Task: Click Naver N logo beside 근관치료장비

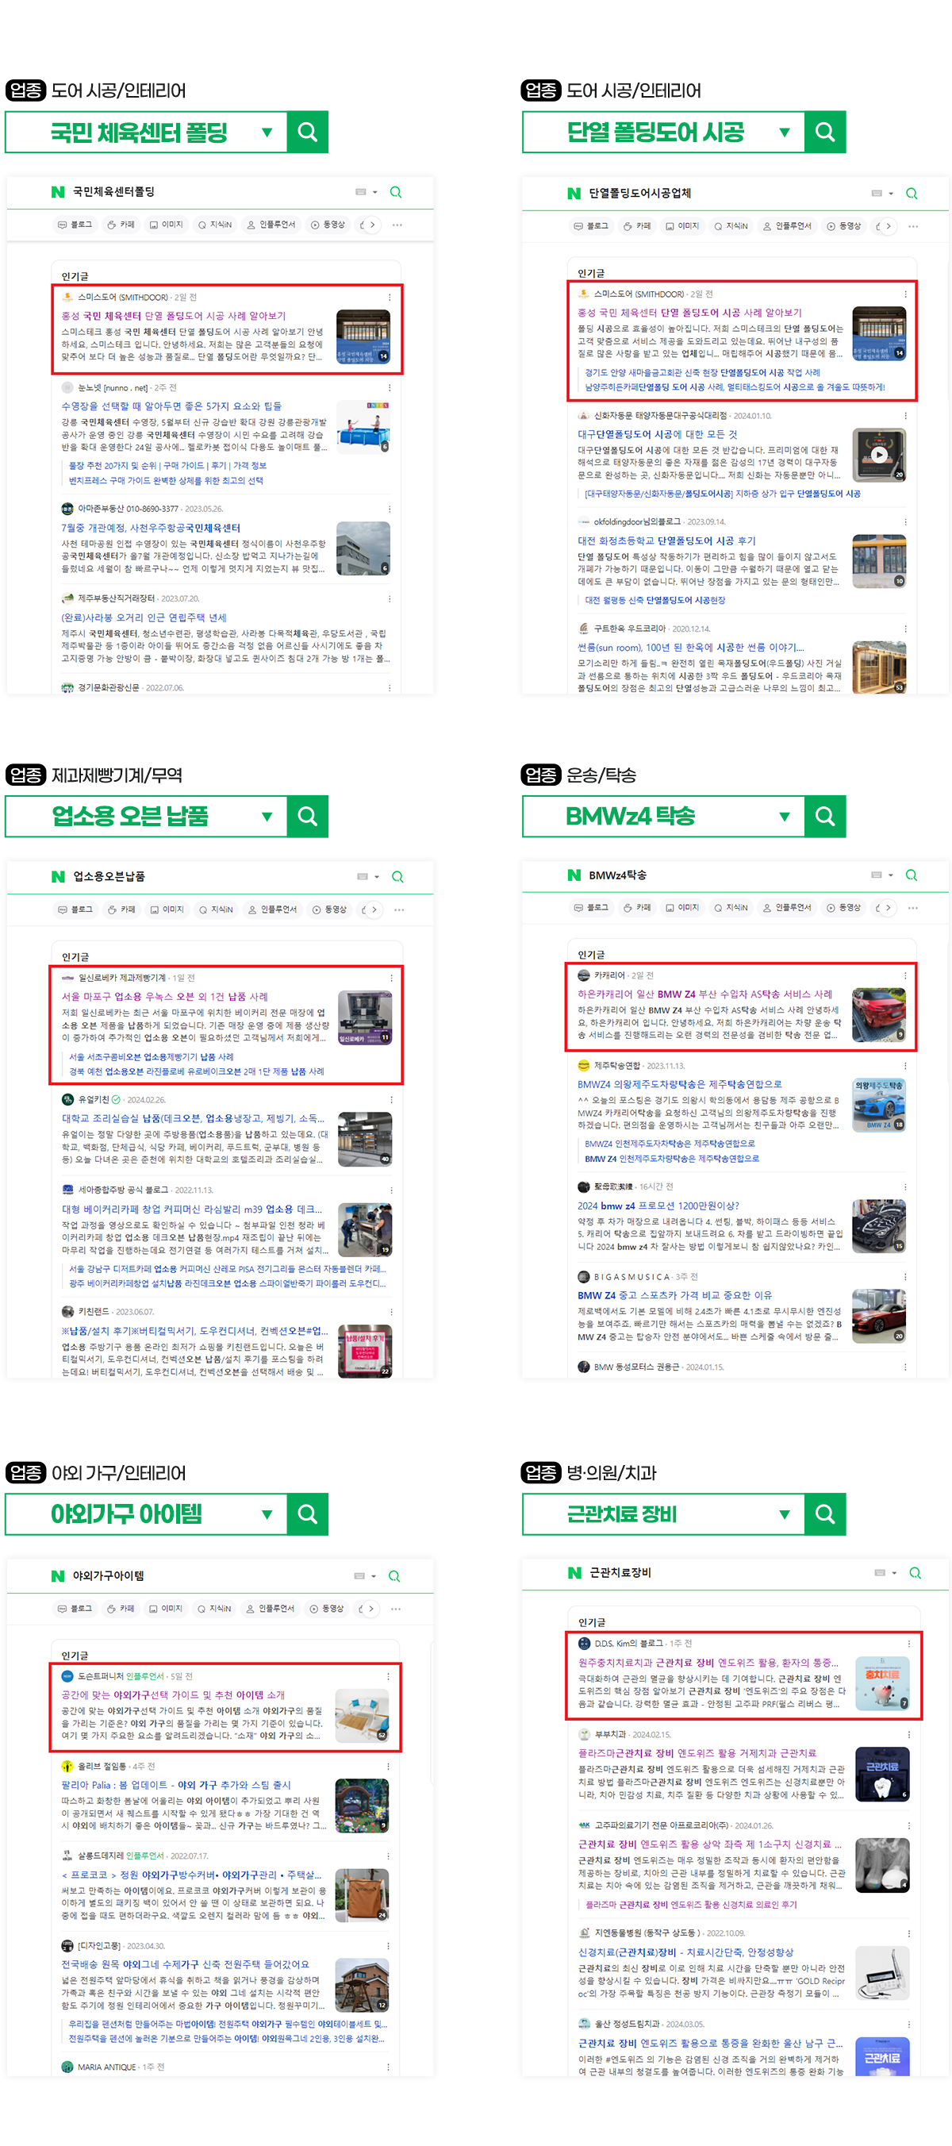Action: (x=574, y=1572)
